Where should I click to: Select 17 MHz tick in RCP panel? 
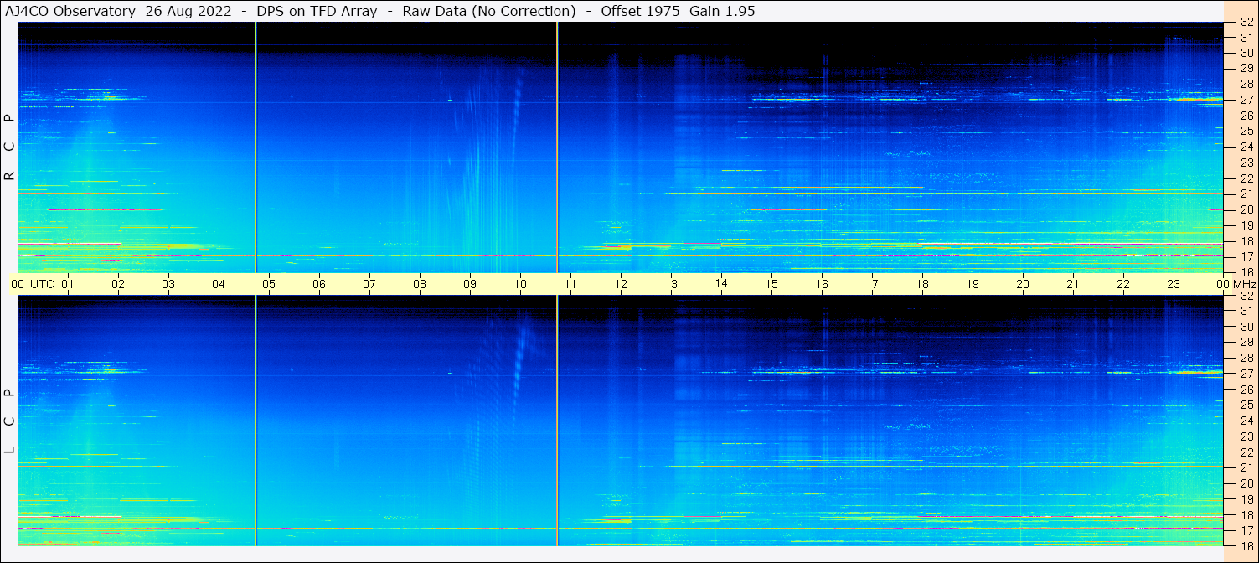(x=1246, y=256)
